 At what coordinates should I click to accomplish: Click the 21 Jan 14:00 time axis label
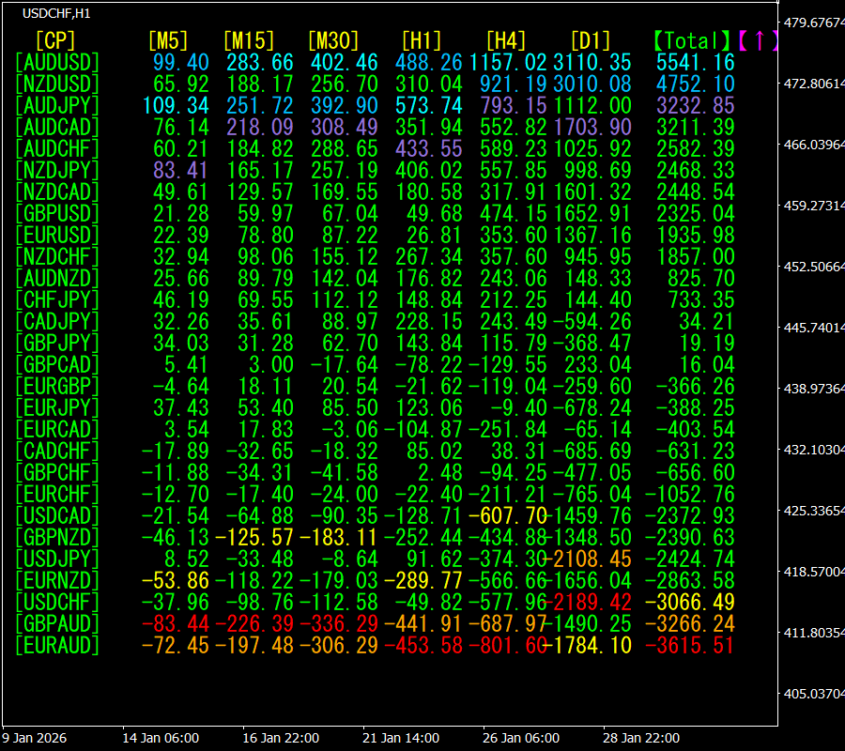(402, 738)
